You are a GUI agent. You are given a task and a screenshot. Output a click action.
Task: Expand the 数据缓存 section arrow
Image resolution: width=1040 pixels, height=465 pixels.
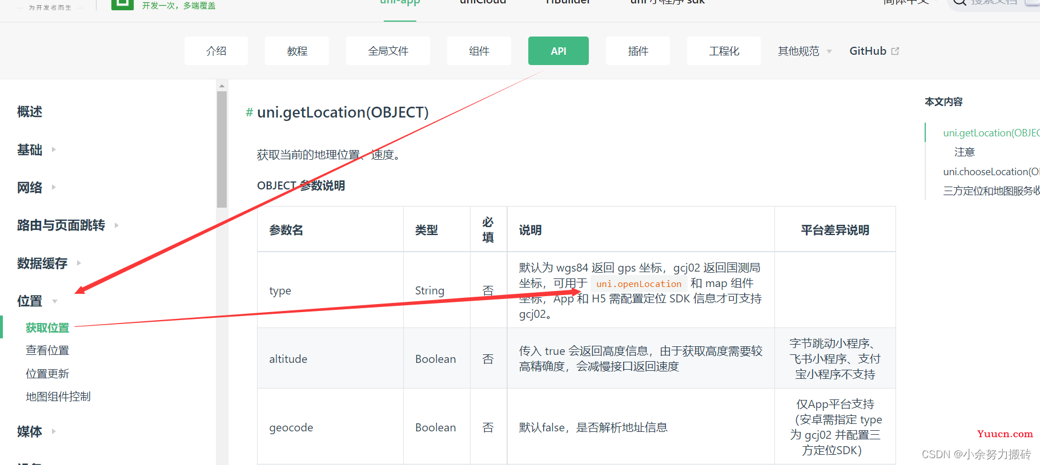click(x=79, y=263)
